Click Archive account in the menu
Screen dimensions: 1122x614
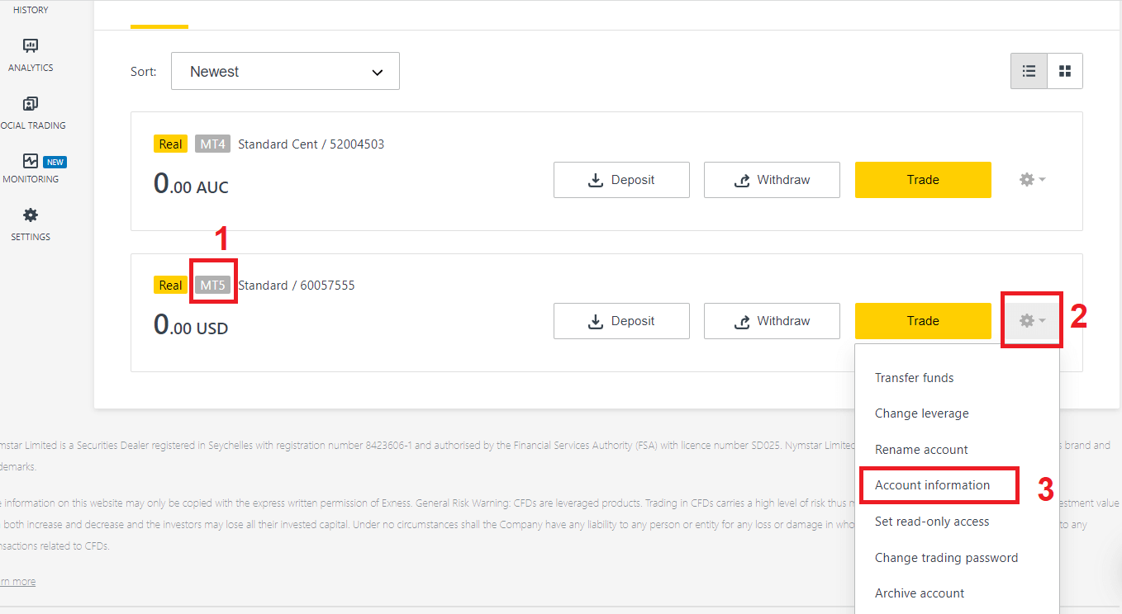(x=920, y=593)
